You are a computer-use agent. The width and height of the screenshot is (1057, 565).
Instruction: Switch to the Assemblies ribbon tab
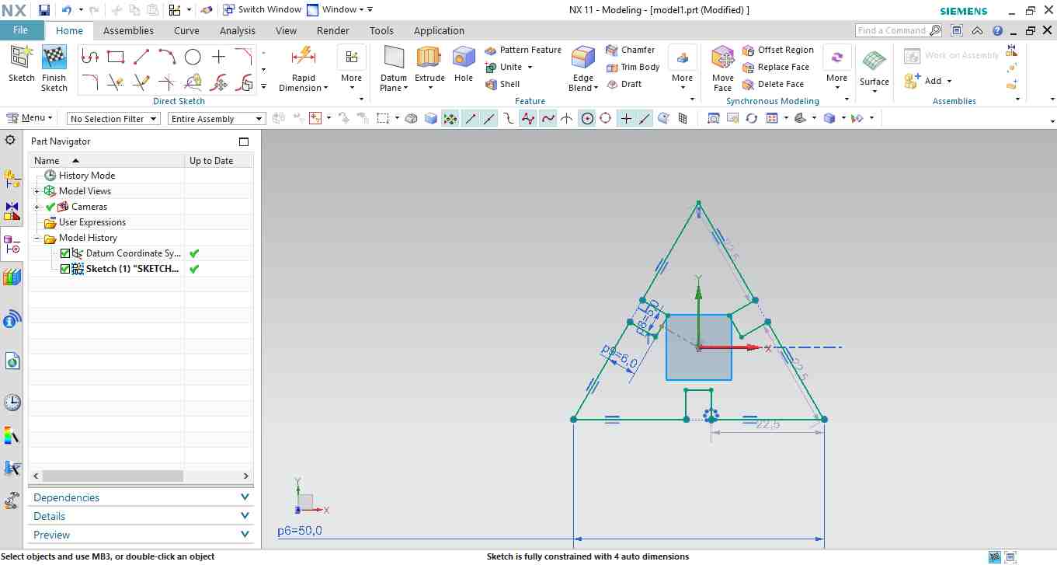pyautogui.click(x=128, y=31)
